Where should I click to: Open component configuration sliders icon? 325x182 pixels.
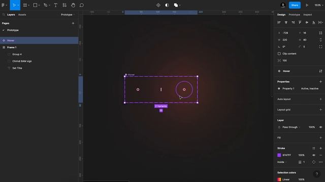(x=320, y=71)
